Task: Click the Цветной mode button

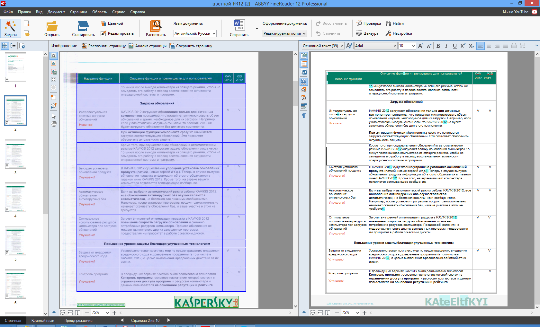Action: (112, 23)
